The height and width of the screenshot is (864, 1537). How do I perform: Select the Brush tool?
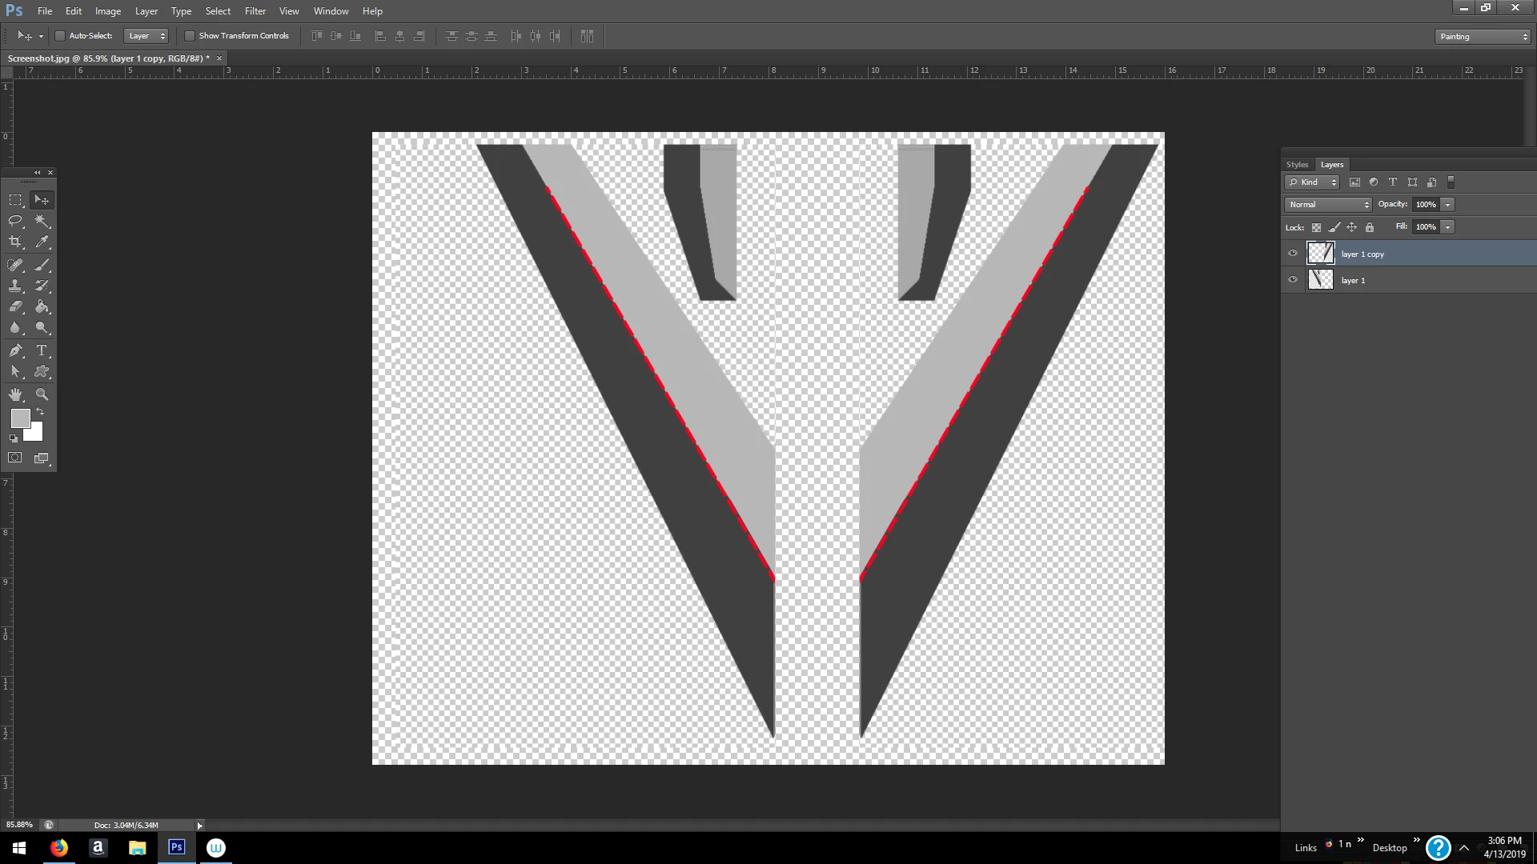point(42,265)
